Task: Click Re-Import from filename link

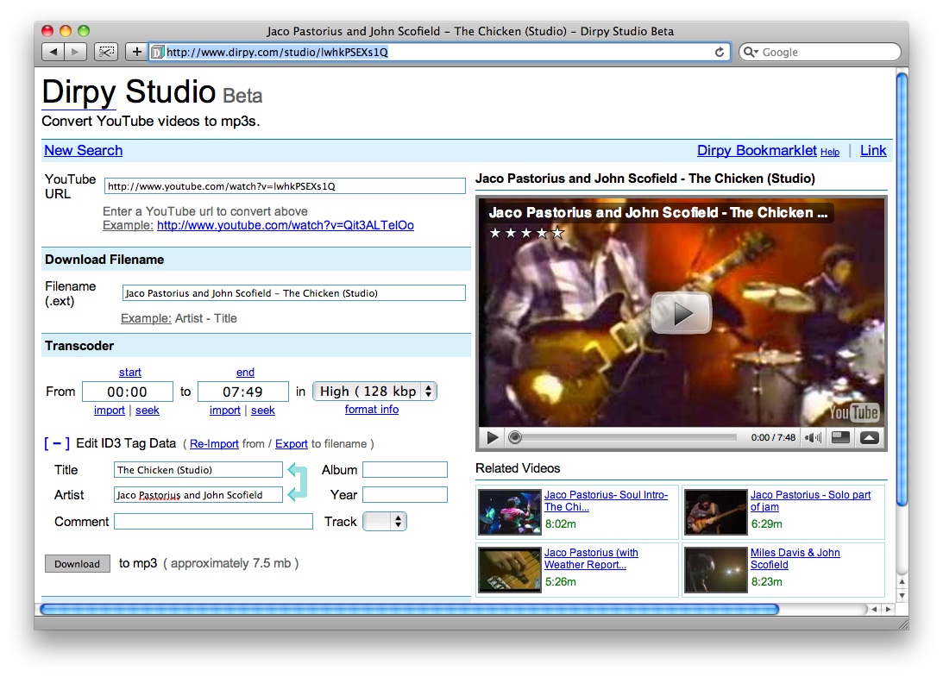Action: [214, 444]
